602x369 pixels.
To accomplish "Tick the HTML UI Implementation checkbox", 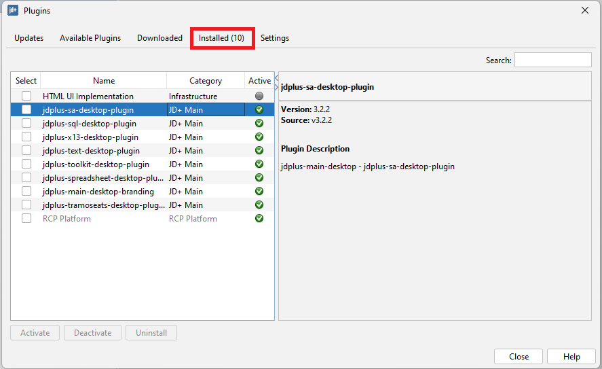I will click(x=26, y=96).
